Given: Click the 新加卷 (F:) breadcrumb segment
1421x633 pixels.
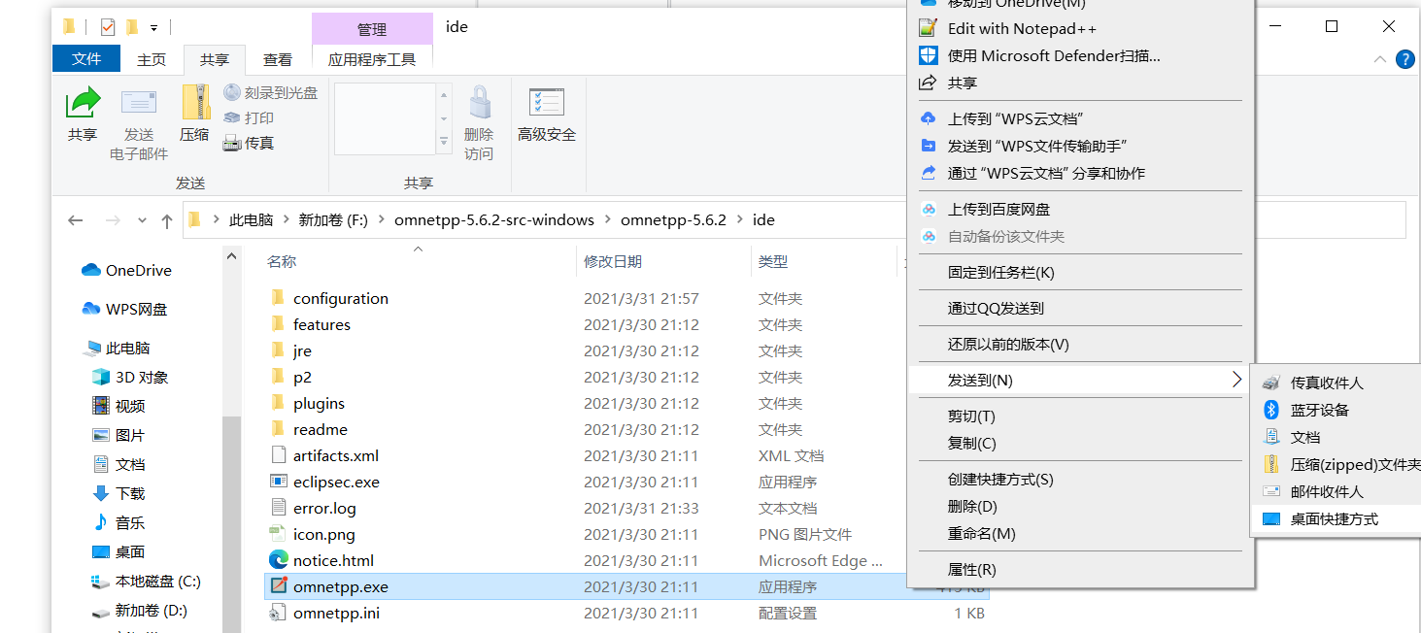Looking at the screenshot, I should click(x=333, y=220).
